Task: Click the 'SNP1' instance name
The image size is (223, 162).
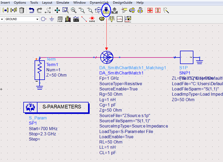Action: (x=185, y=73)
